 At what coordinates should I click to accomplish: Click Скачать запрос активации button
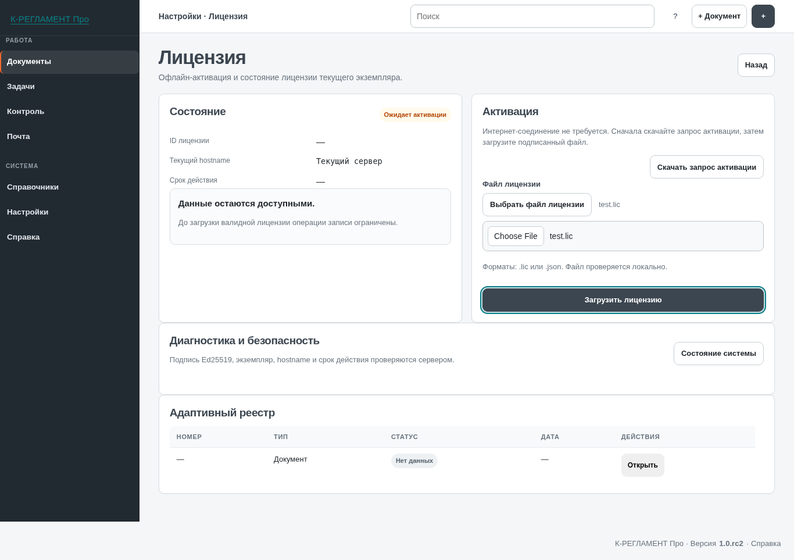tap(707, 167)
